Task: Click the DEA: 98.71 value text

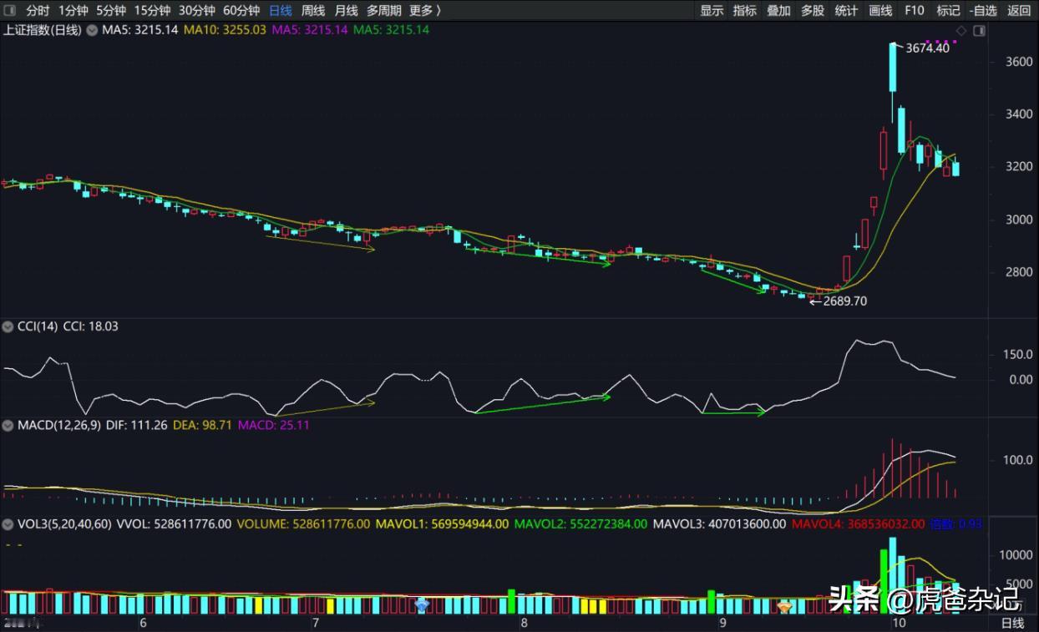Action: point(202,425)
